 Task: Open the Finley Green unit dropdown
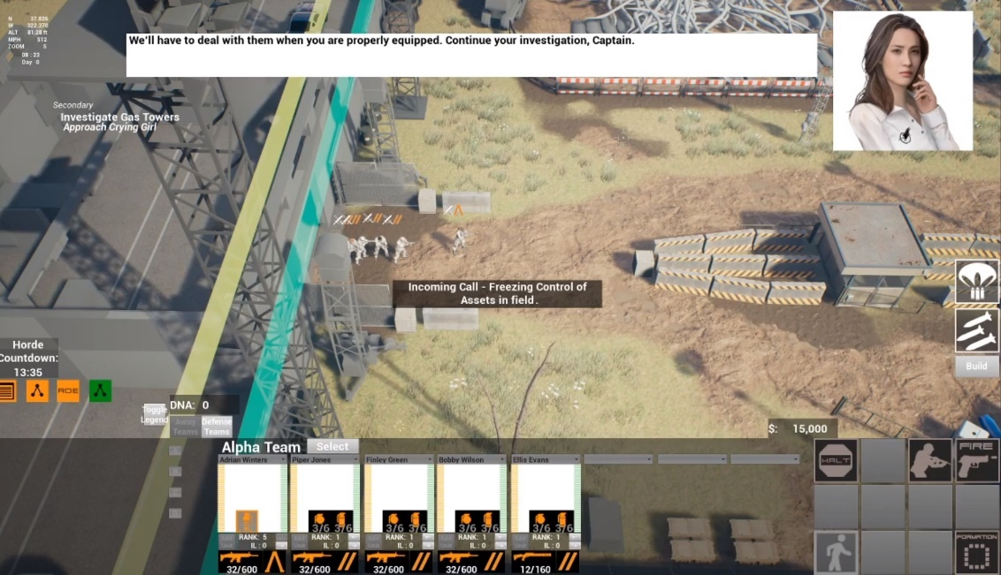coord(399,459)
